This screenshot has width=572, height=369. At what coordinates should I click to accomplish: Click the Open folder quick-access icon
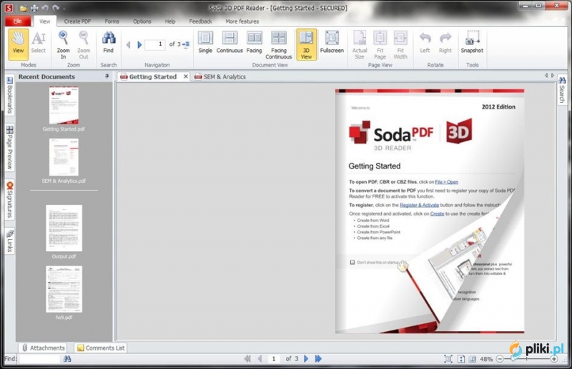pos(24,8)
